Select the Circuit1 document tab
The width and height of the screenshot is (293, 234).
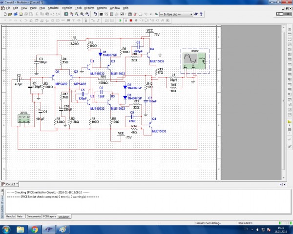pyautogui.click(x=10, y=185)
